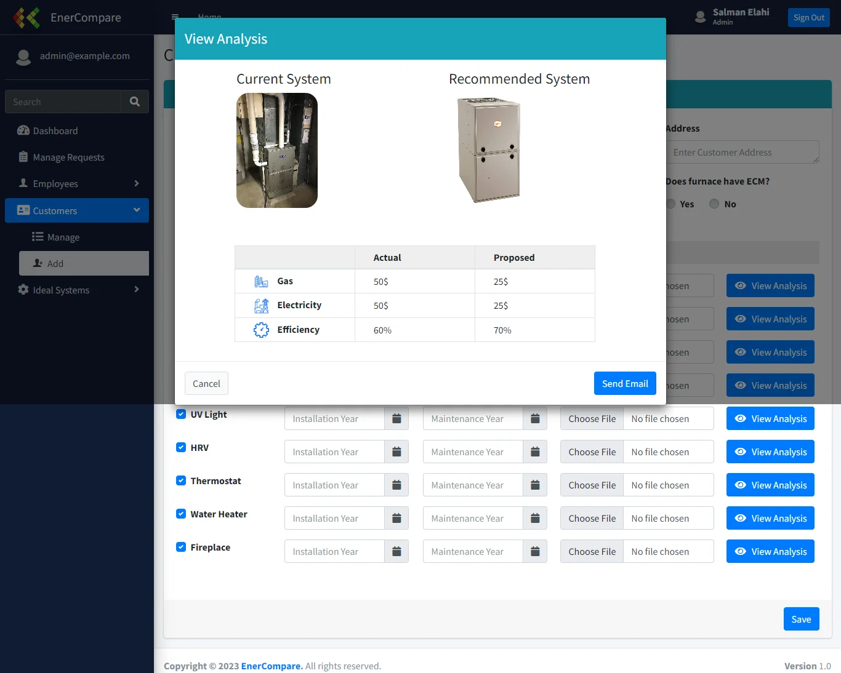The height and width of the screenshot is (673, 841).
Task: Toggle the Thermostat checkbox
Action: pyautogui.click(x=181, y=480)
